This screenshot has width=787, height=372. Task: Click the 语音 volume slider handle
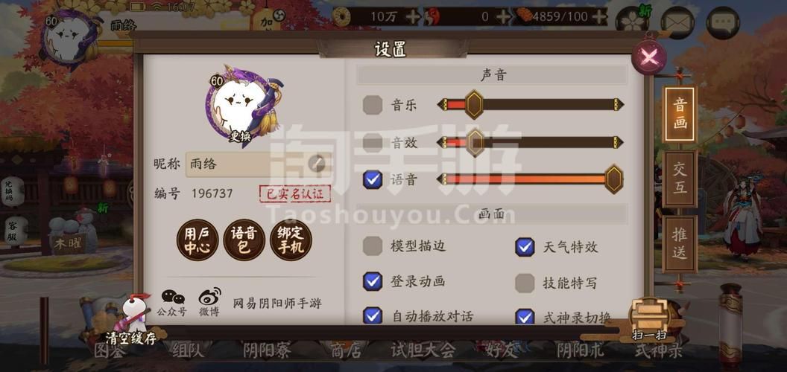(613, 179)
